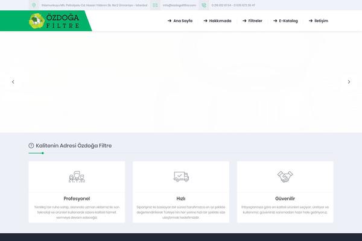The image size is (362, 241).
Task: Click the company address text in top bar
Action: [x=95, y=5]
